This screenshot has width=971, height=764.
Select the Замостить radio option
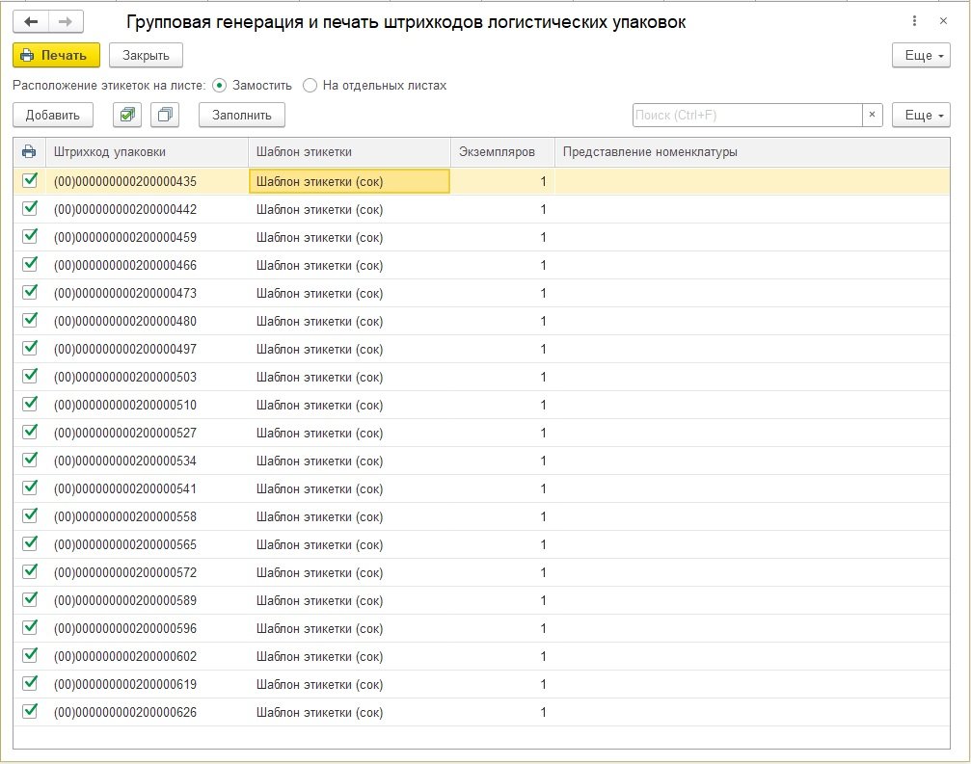pyautogui.click(x=219, y=85)
